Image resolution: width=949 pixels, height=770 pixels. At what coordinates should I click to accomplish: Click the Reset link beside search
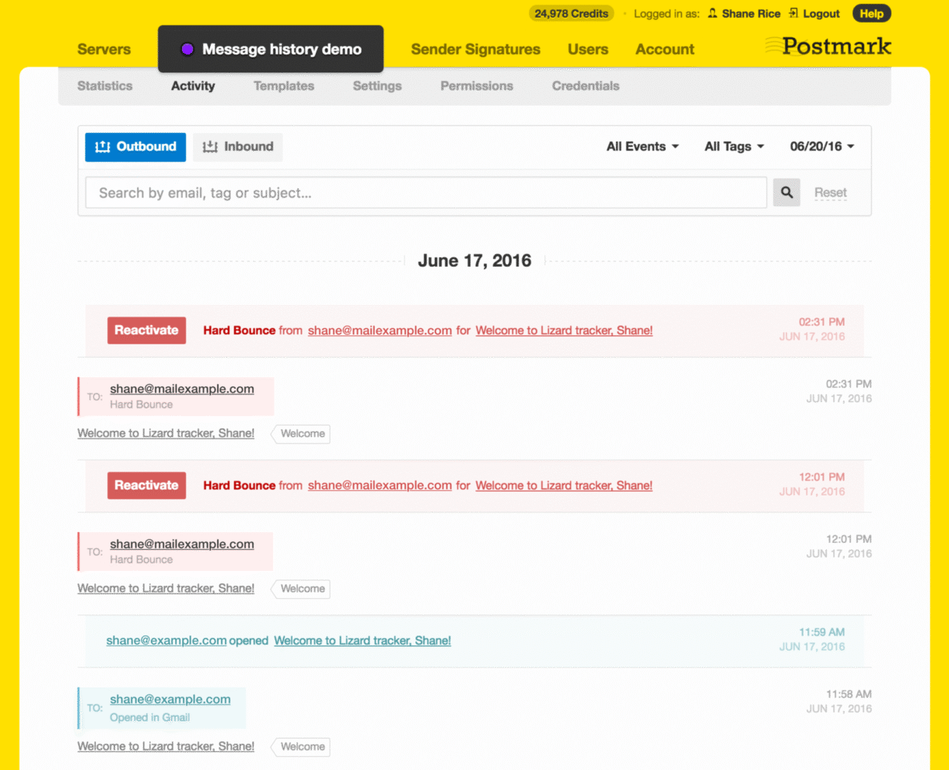pos(830,192)
